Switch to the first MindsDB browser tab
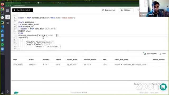The width and height of the screenshot is (169, 95). [x=13, y=3]
